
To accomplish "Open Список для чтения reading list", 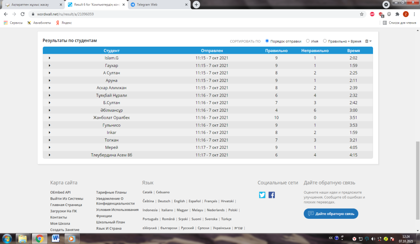I will [399, 23].
